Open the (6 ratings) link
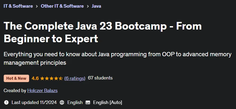The image size is (236, 109). [75, 78]
